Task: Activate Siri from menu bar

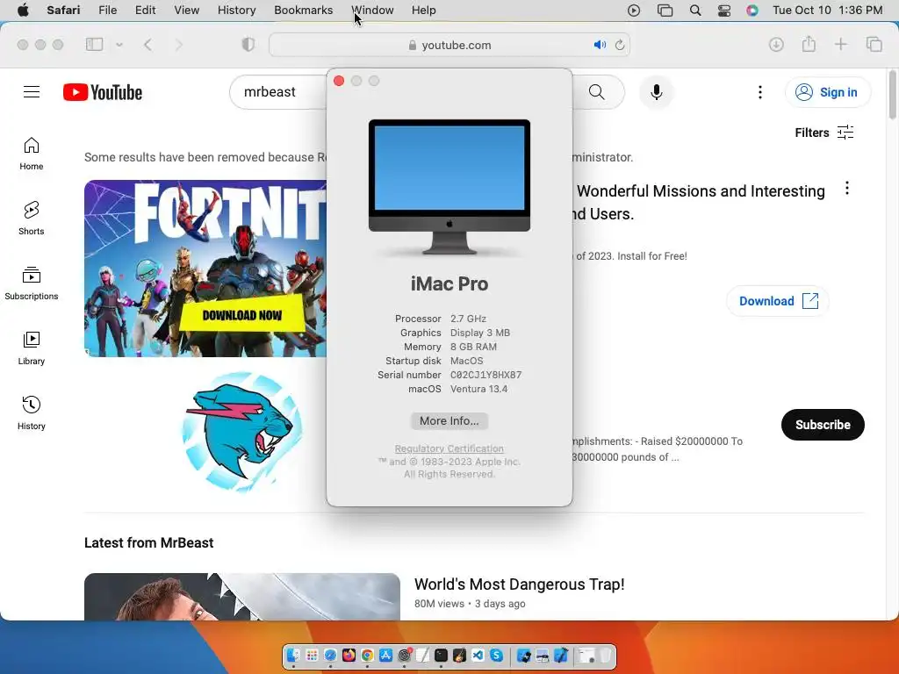Action: (752, 11)
